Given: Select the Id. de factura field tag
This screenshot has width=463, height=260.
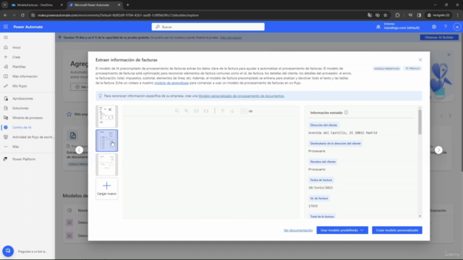Looking at the screenshot, I should (x=319, y=199).
